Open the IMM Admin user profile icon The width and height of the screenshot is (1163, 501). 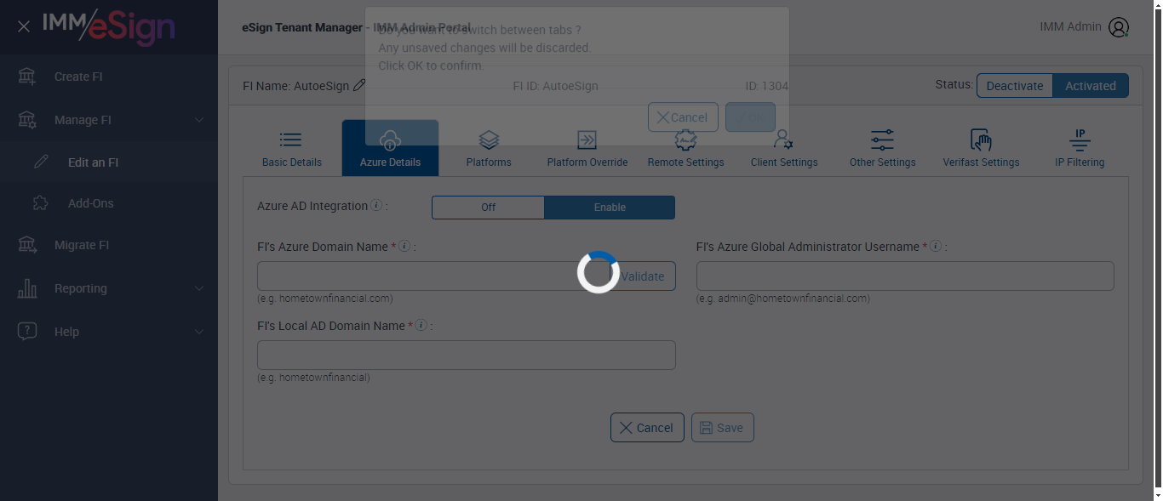click(1119, 27)
